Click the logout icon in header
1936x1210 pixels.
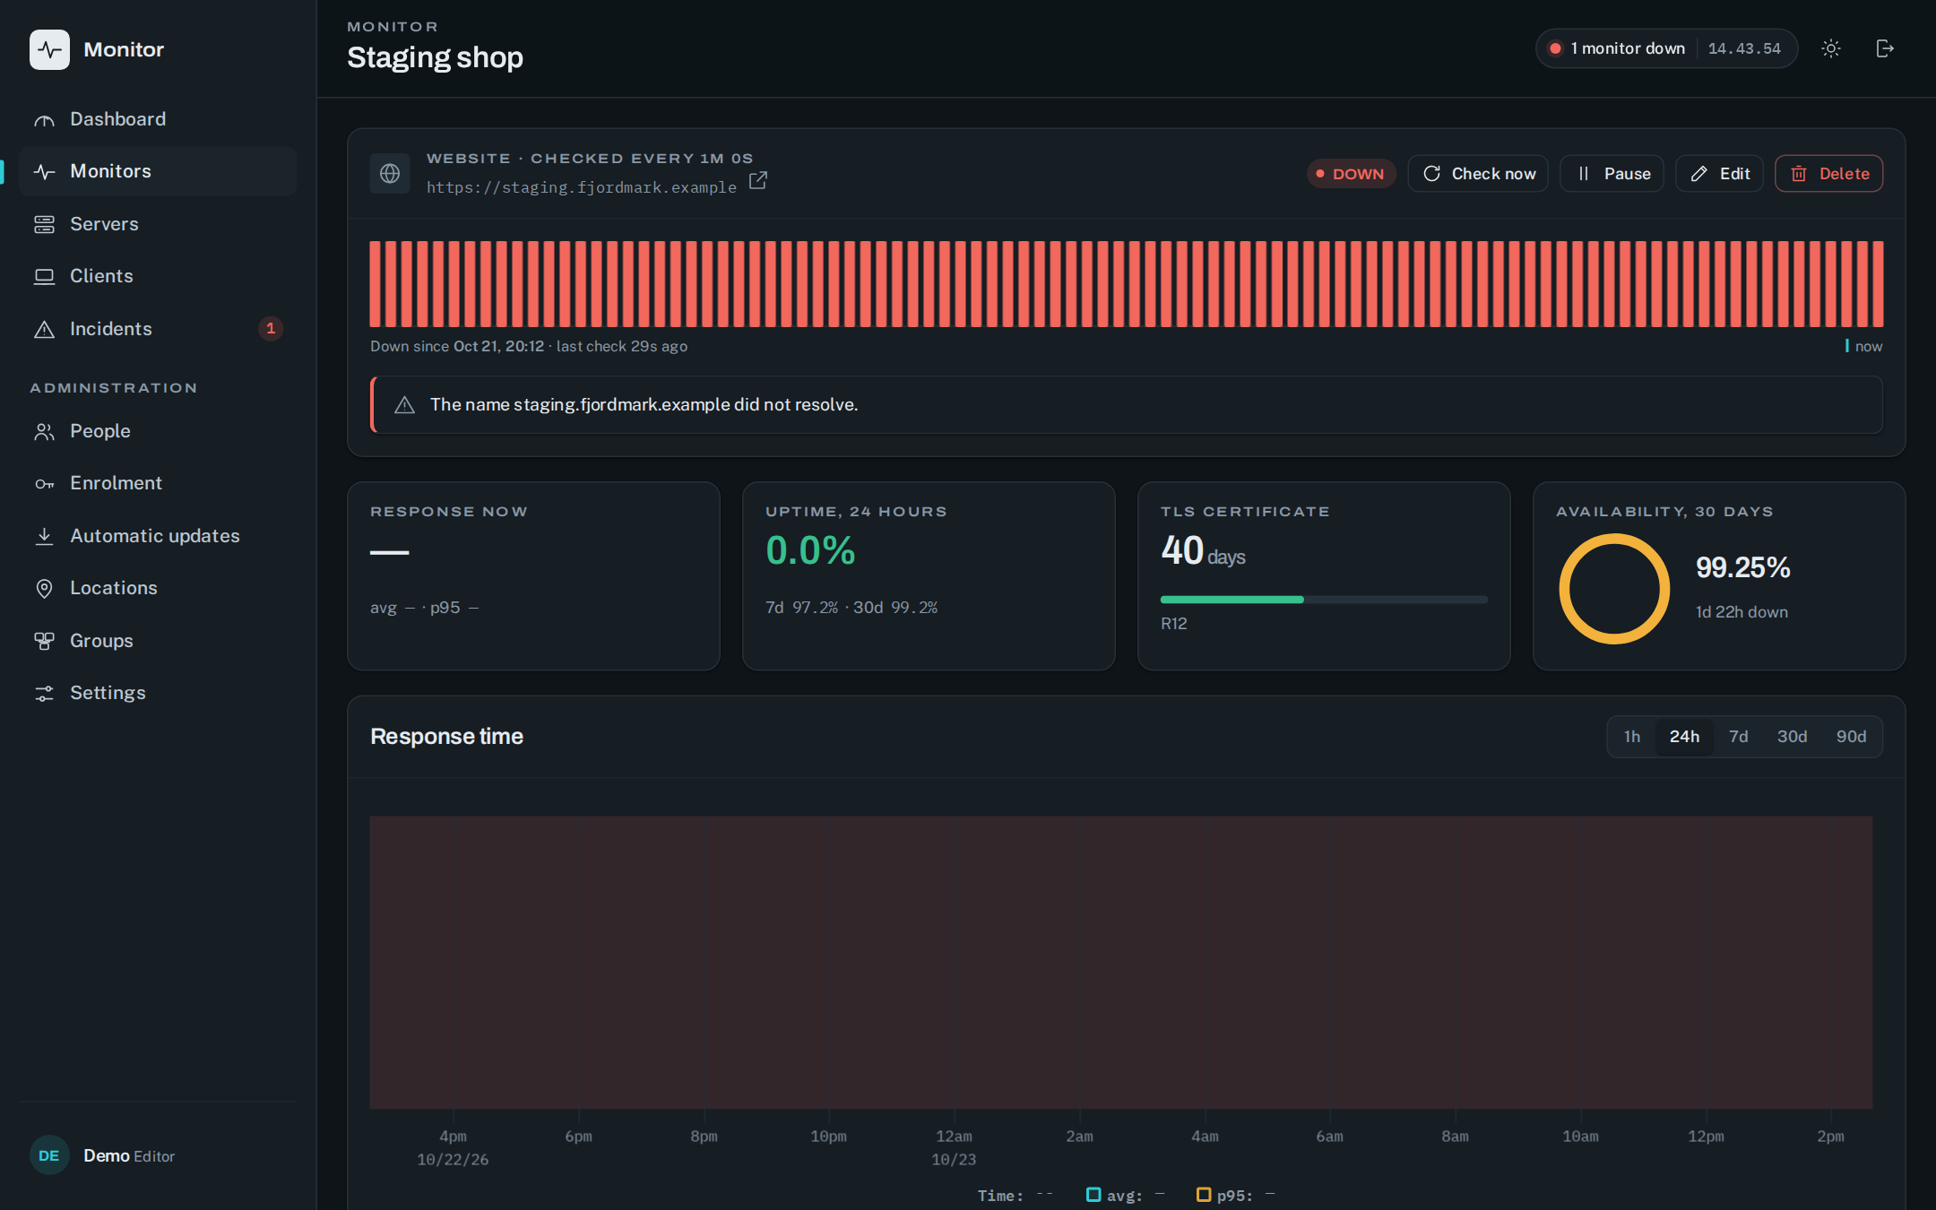click(x=1885, y=48)
